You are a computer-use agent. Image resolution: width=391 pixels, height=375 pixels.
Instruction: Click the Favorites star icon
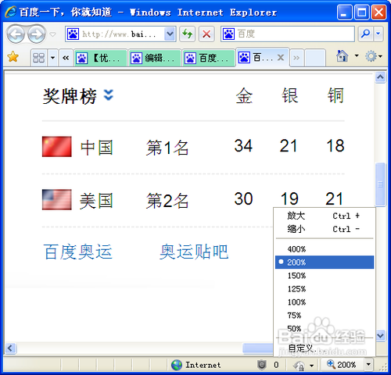tap(13, 57)
